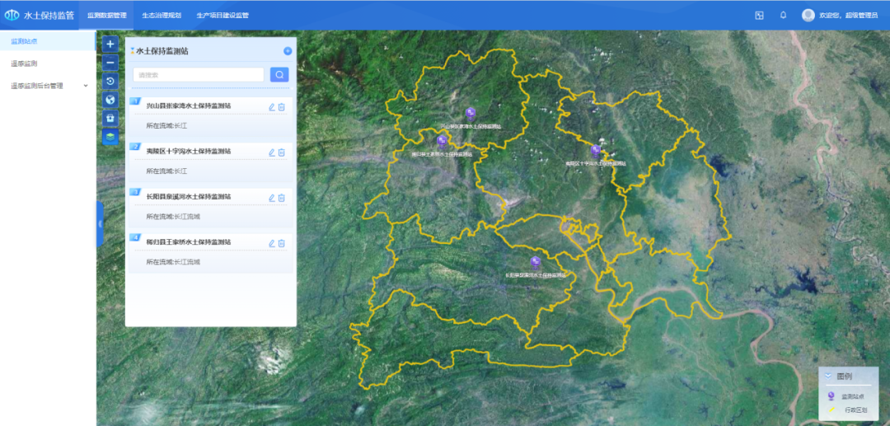The height and width of the screenshot is (426, 890).
Task: Click the 长阳县 station marker on map
Action: click(536, 262)
